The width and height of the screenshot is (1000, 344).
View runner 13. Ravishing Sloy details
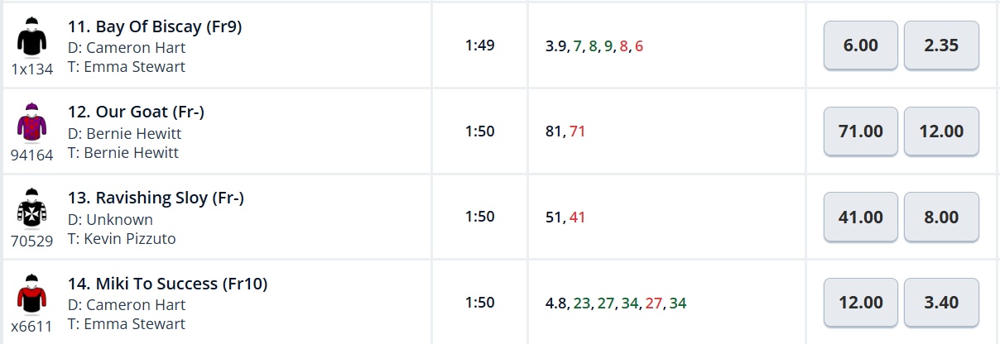(156, 198)
